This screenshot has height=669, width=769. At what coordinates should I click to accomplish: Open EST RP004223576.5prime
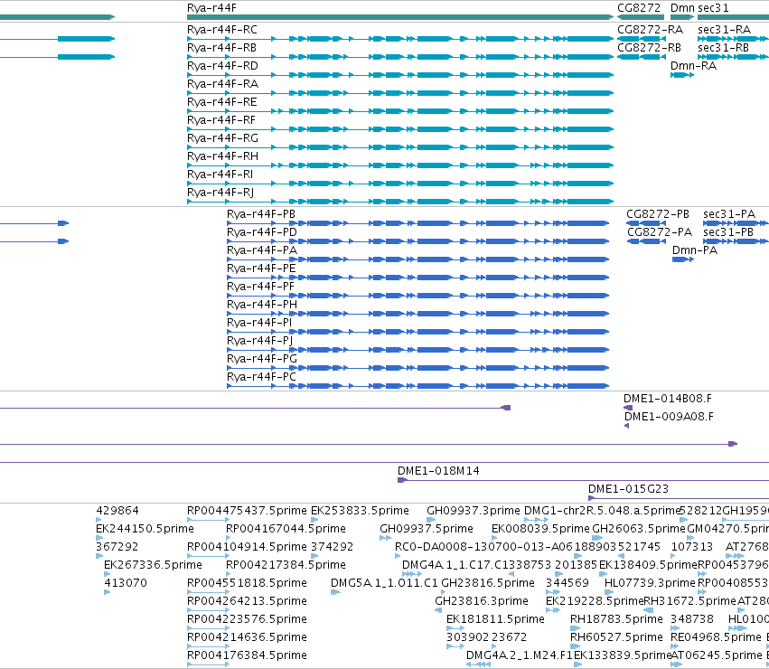[x=247, y=620]
